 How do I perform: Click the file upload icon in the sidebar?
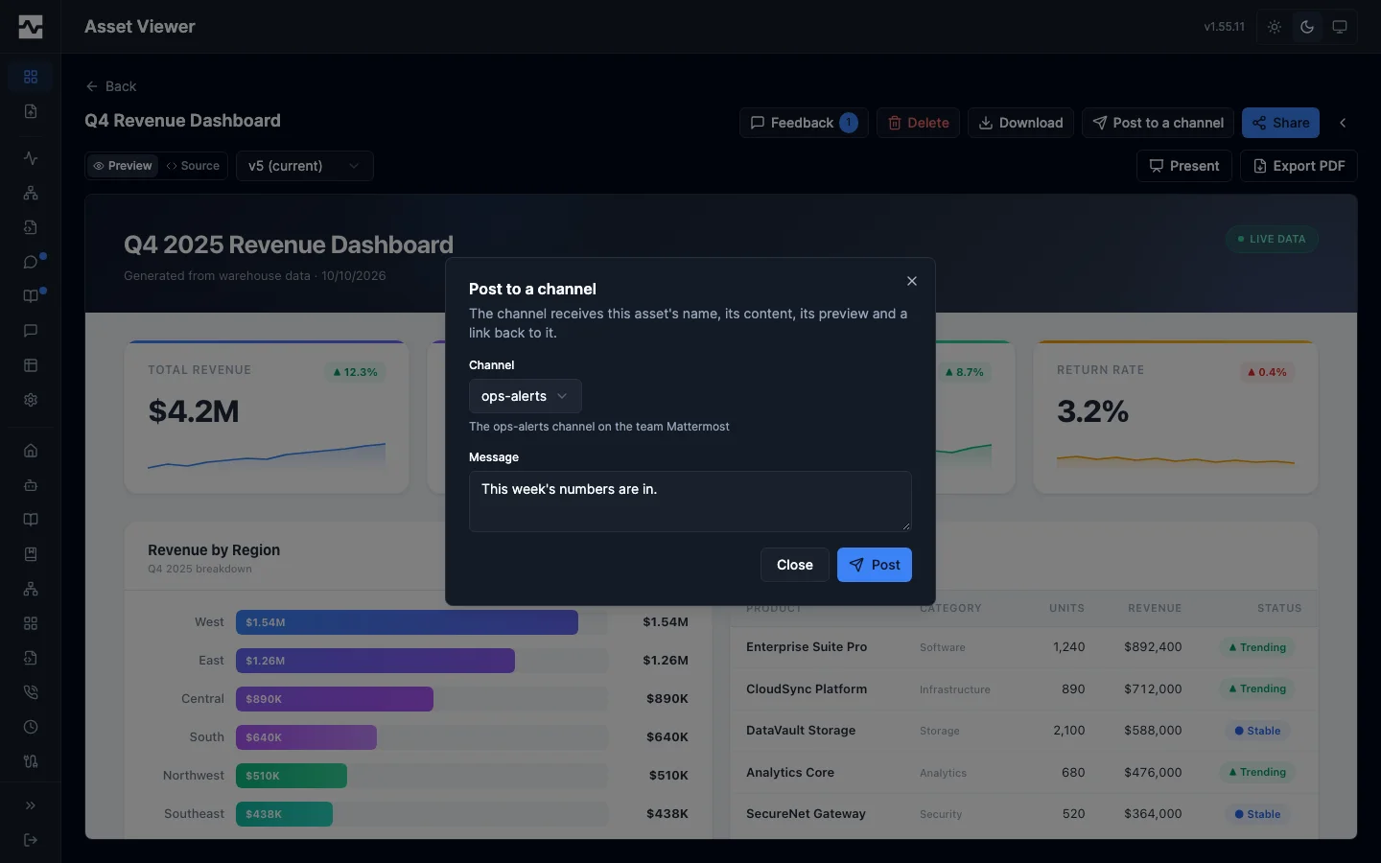[31, 111]
